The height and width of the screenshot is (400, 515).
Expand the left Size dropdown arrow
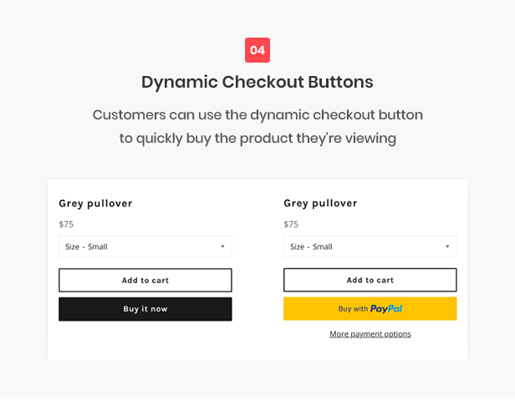click(222, 246)
